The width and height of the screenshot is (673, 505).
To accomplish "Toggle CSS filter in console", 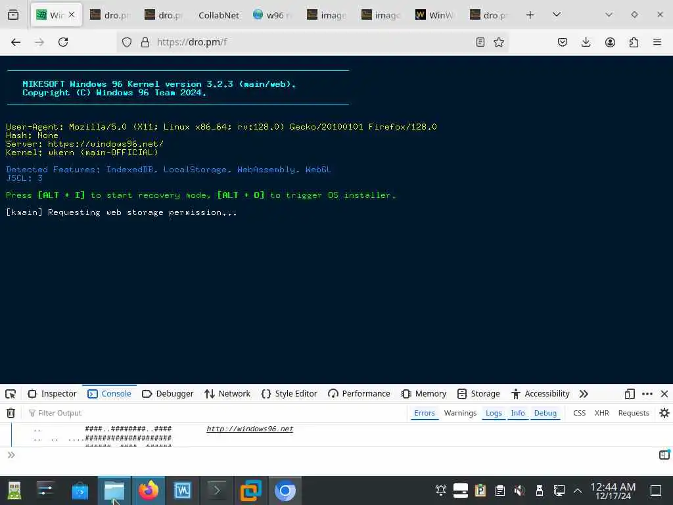I will (x=579, y=413).
